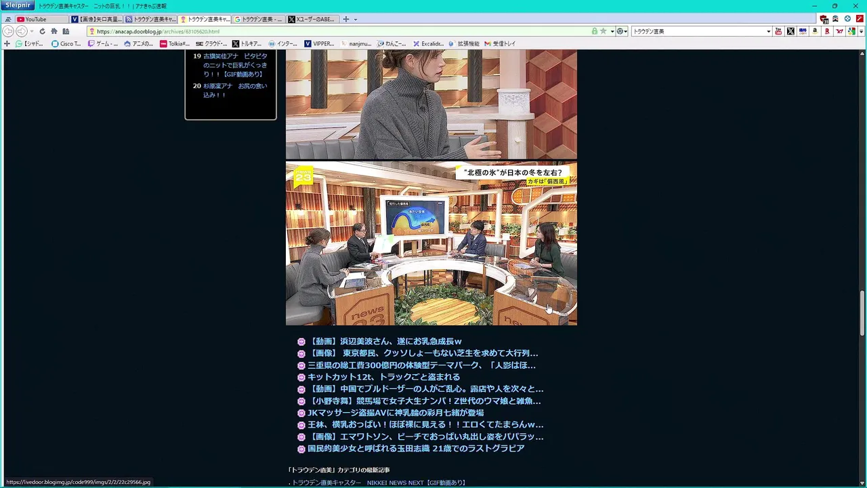Switch to the feed-icon トラウデン直美キャ... tab
The width and height of the screenshot is (867, 488).
150,19
